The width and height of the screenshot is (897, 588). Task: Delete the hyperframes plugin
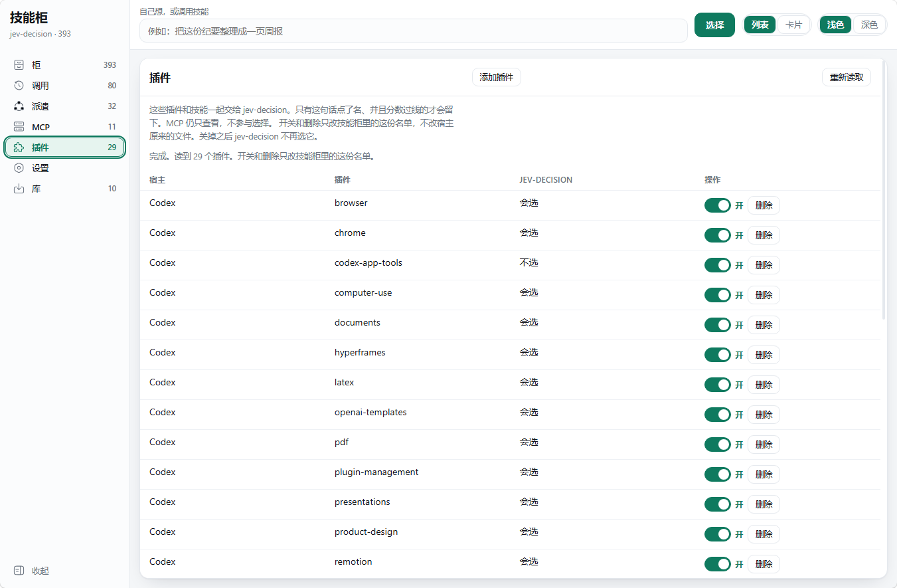[764, 355]
